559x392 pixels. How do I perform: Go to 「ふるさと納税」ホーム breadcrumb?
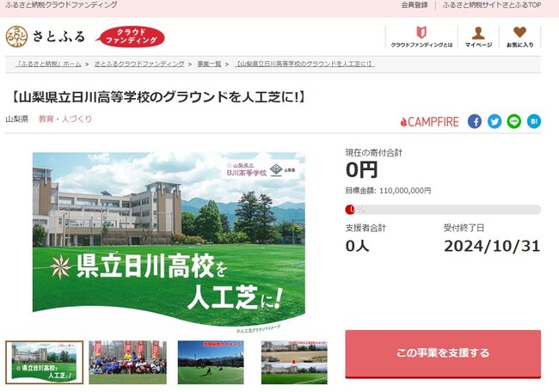tap(48, 64)
